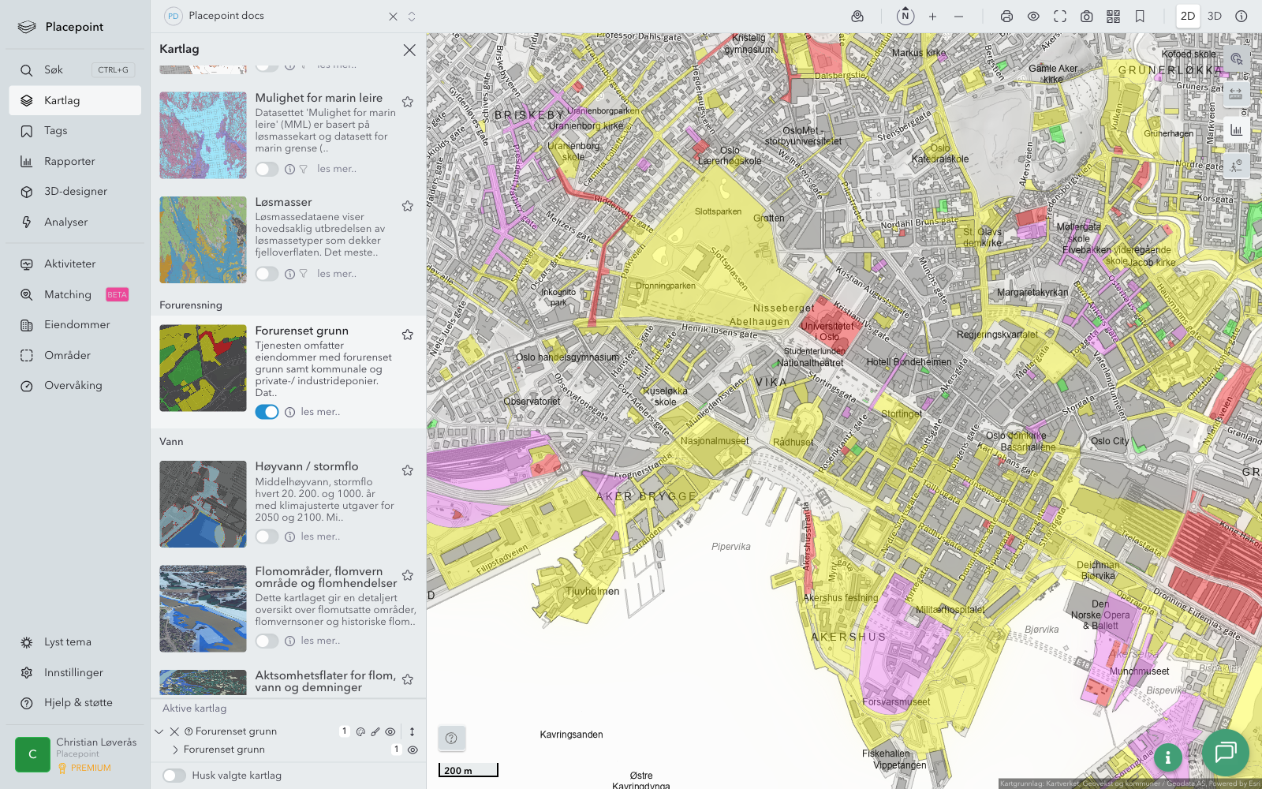Open style palette for Forurenset grunn

[x=360, y=731]
